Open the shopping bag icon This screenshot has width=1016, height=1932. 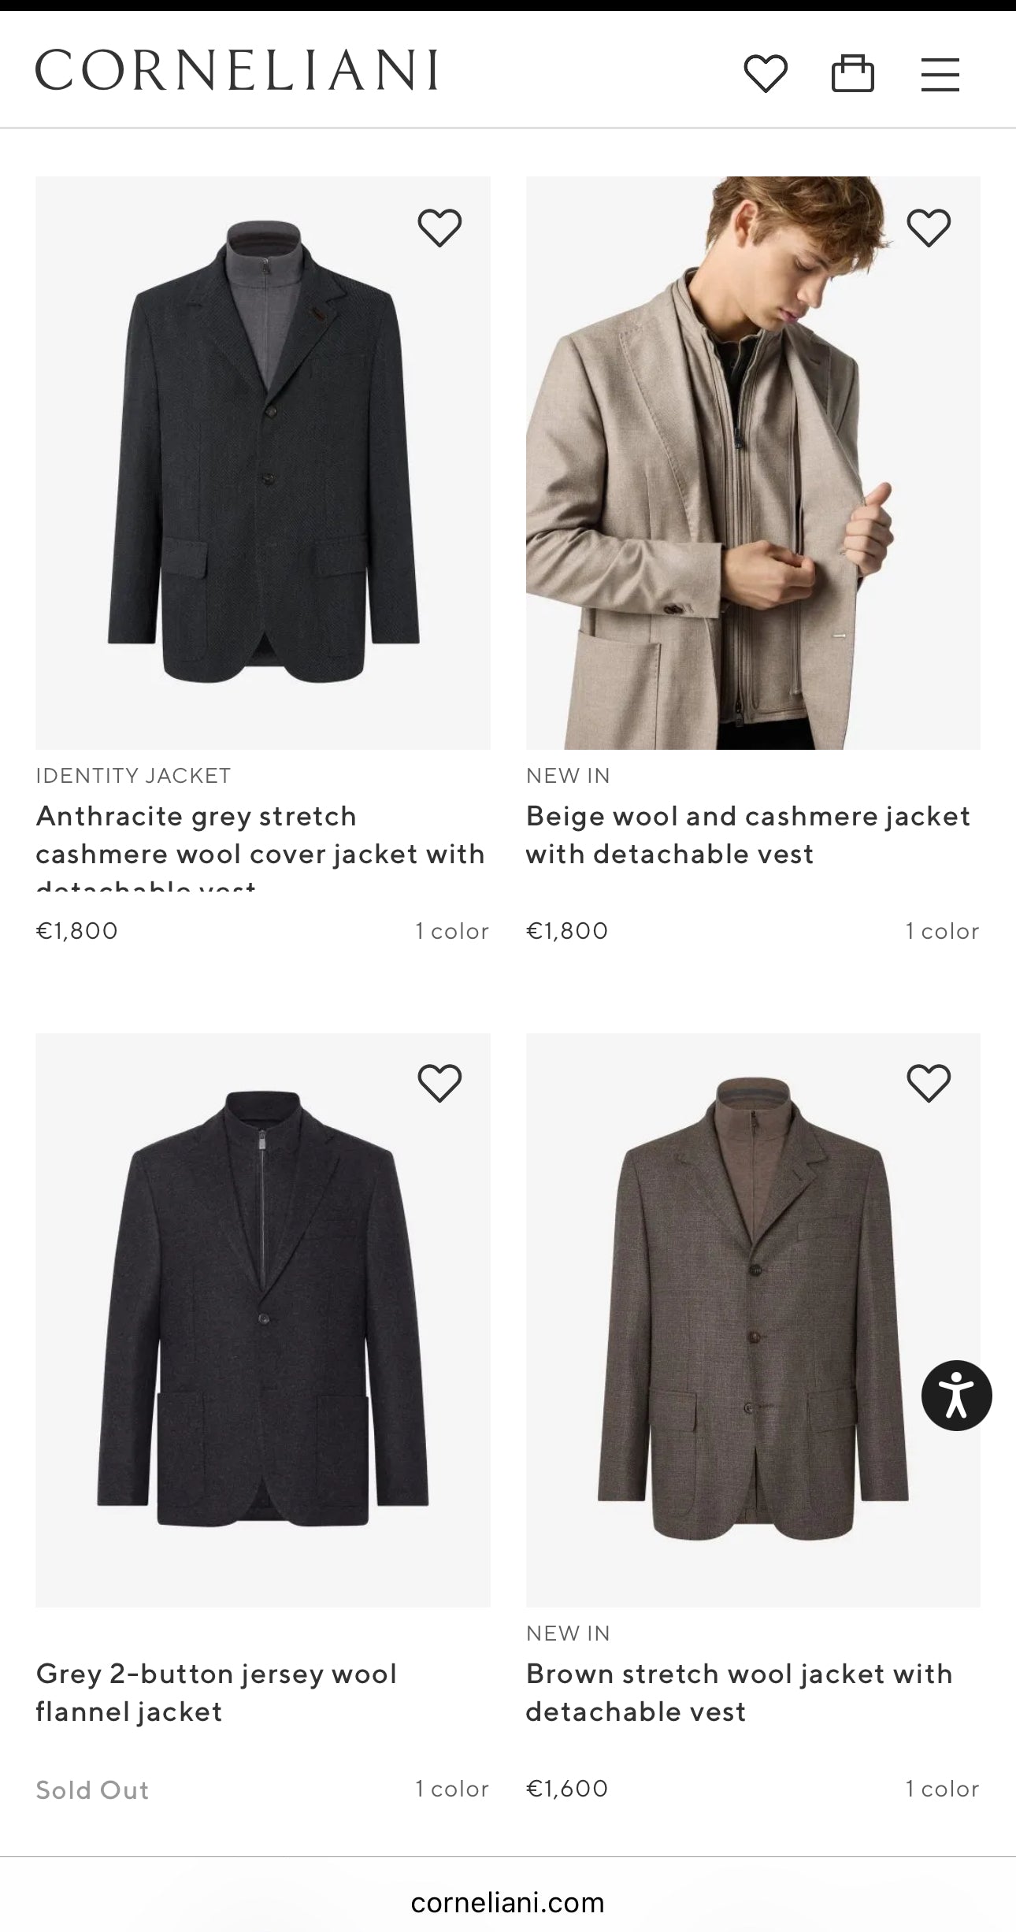tap(853, 74)
